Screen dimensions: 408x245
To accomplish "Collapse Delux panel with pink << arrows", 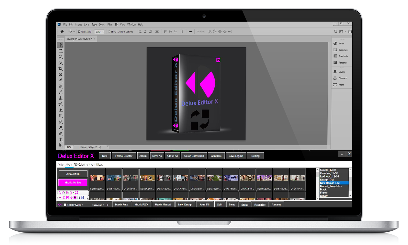I will point(60,205).
